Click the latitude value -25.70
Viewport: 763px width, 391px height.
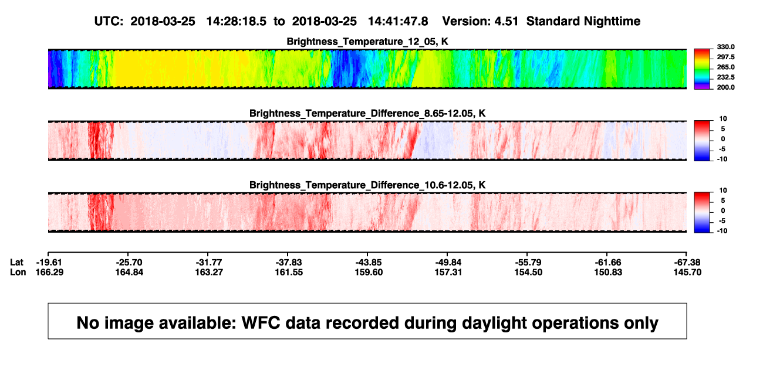[x=128, y=262]
